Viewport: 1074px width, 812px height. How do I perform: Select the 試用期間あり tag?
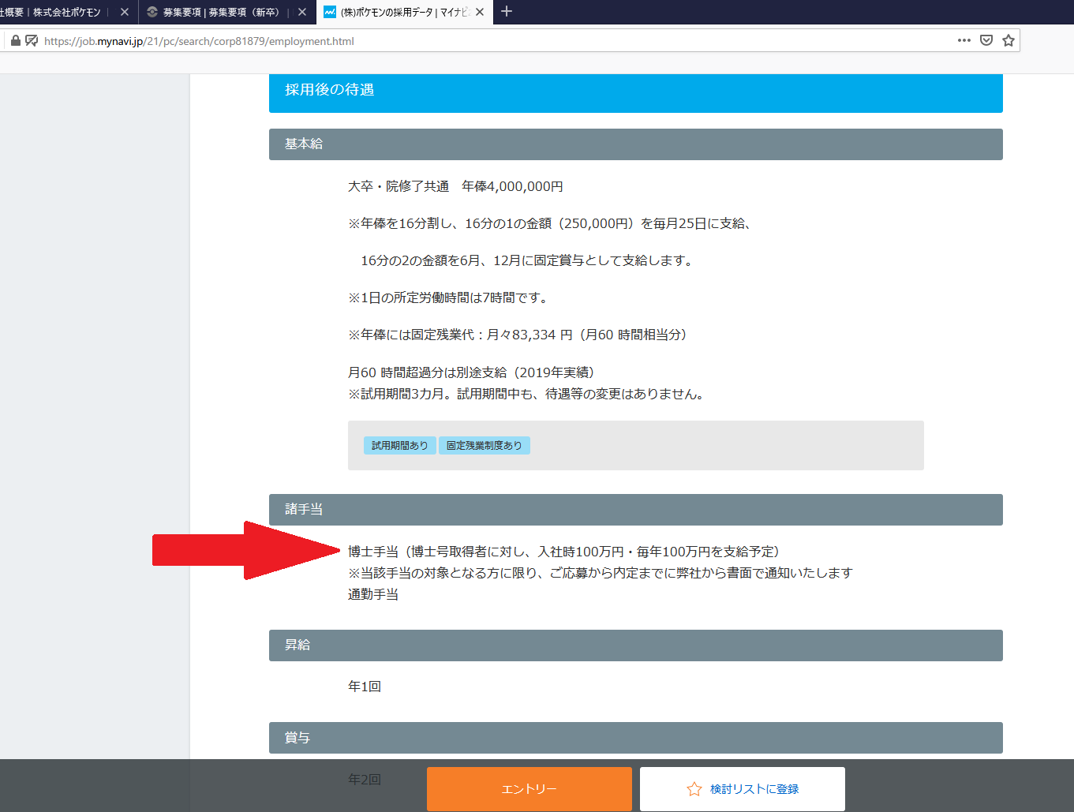pos(399,444)
